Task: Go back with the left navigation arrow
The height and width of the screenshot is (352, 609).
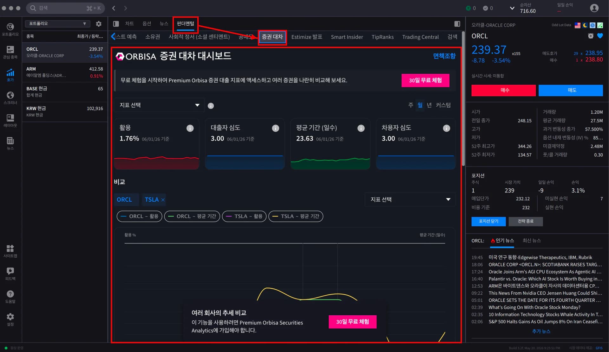Action: [x=114, y=8]
